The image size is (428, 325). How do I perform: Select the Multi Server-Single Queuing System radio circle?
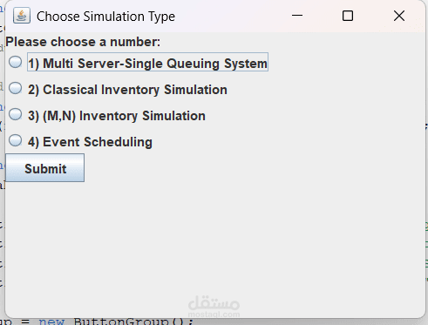tap(15, 62)
